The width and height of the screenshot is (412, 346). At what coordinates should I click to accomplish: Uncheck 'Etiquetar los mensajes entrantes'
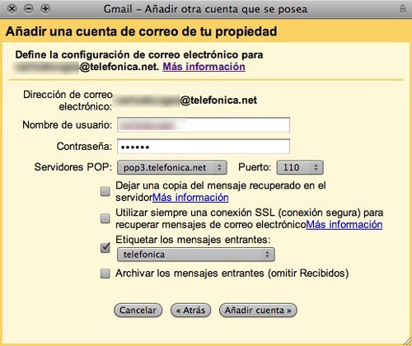pos(105,248)
